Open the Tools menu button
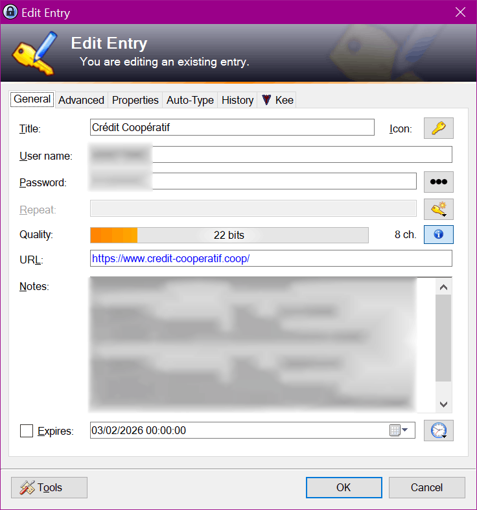 tap(49, 487)
